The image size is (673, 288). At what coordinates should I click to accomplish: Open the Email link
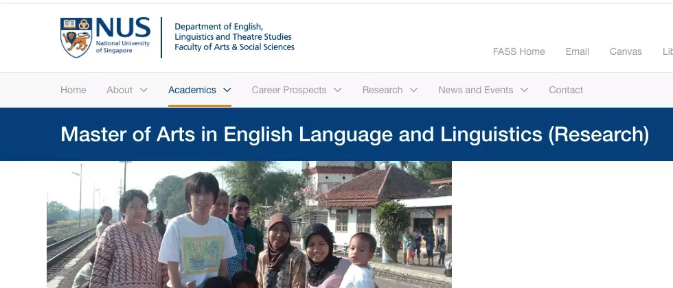578,52
